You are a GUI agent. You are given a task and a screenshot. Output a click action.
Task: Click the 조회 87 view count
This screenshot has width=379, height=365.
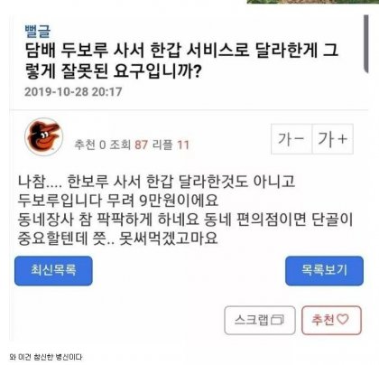(128, 145)
